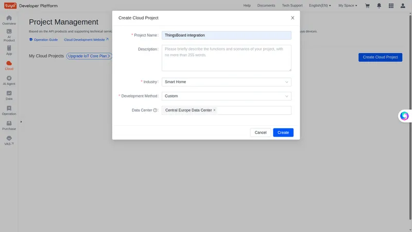Open the AI Agent sidebar section
This screenshot has width=412, height=232.
pos(9,80)
